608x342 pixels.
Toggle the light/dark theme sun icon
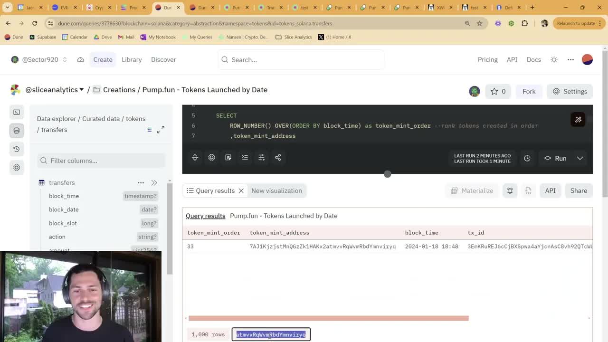coord(554,59)
